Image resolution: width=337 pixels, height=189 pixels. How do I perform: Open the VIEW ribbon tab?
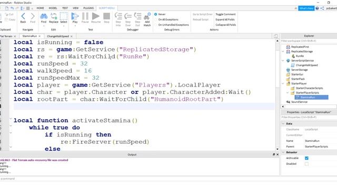click(x=75, y=8)
